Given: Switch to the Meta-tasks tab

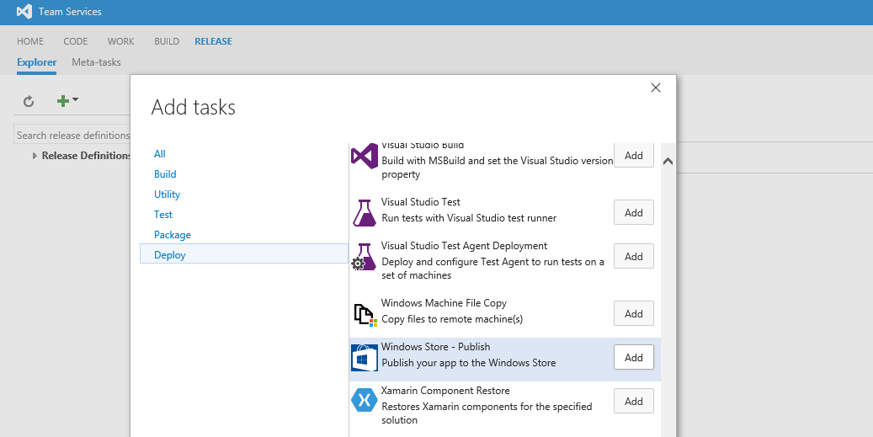Looking at the screenshot, I should click(96, 62).
